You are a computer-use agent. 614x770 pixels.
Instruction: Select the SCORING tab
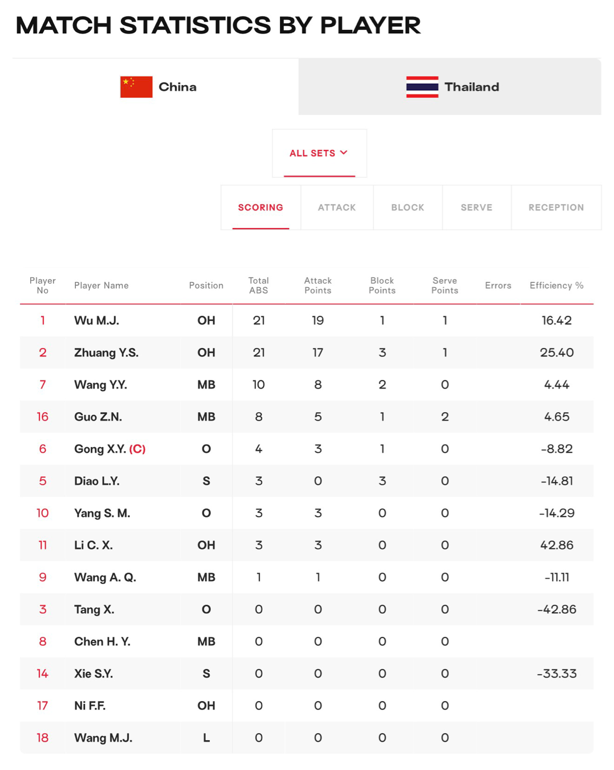(261, 207)
